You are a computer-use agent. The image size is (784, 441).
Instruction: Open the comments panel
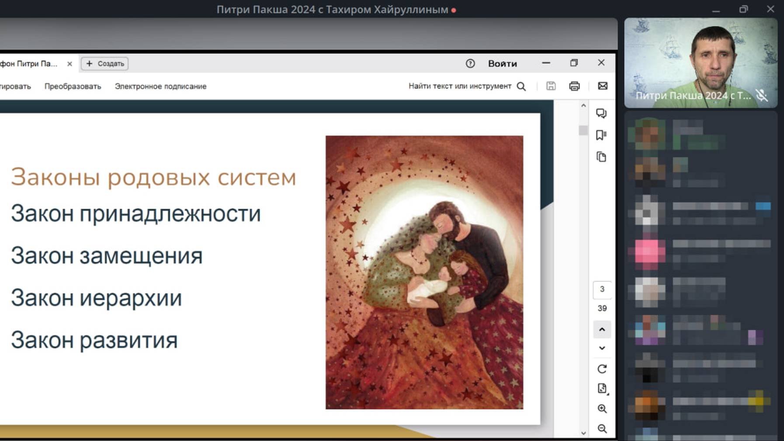point(602,114)
